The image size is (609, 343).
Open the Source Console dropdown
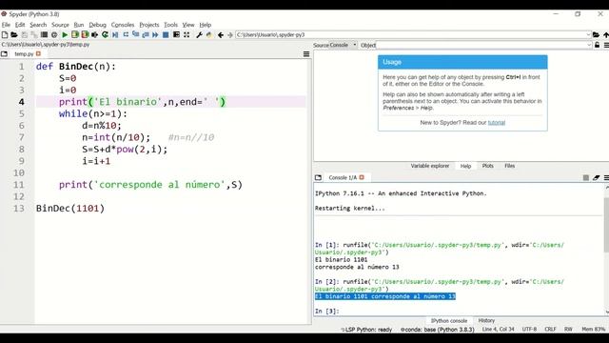coord(344,45)
